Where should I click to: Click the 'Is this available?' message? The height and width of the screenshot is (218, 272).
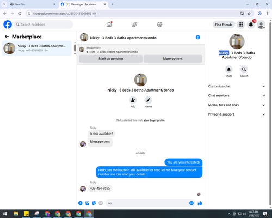pos(101,134)
